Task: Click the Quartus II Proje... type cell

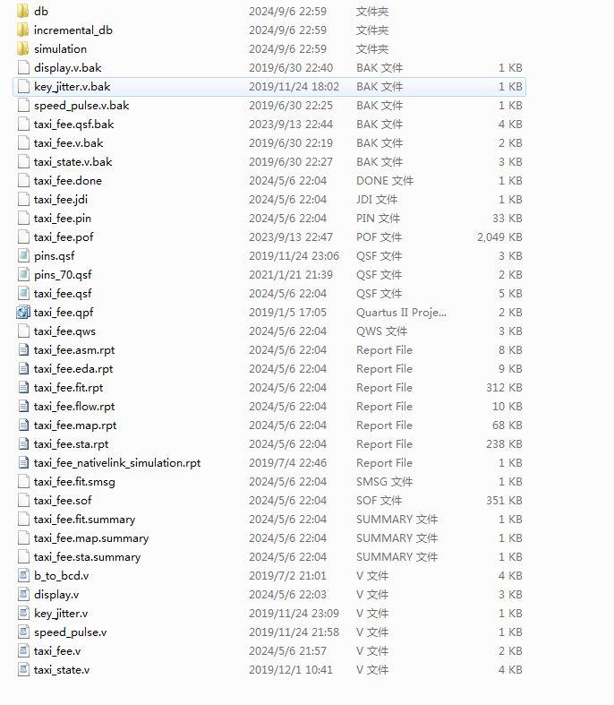Action: click(x=401, y=312)
